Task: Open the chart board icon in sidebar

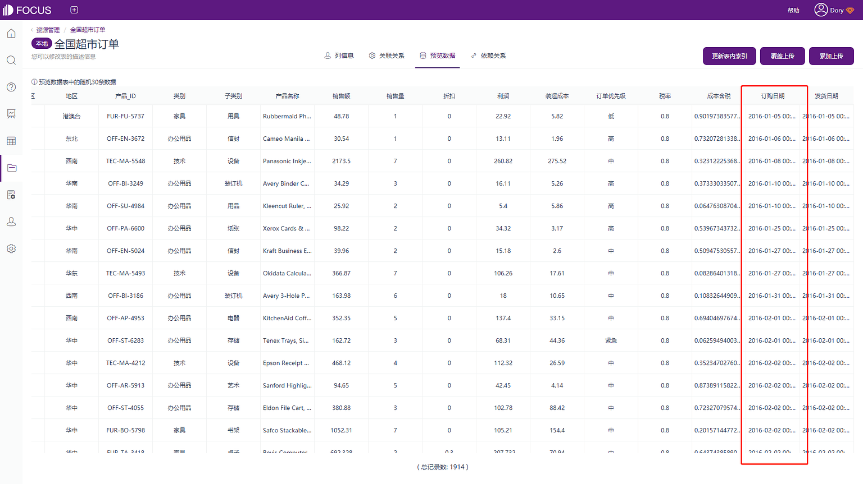Action: [x=11, y=114]
